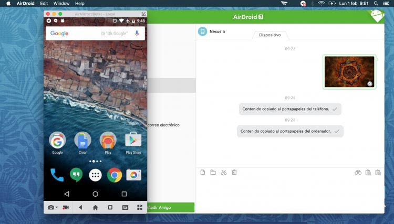
Task: Open the screenshot options dropdown arrow
Action: pyautogui.click(x=57, y=207)
